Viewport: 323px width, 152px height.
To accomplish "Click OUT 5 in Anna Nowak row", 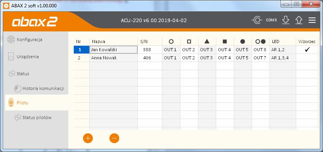I will 243,58.
